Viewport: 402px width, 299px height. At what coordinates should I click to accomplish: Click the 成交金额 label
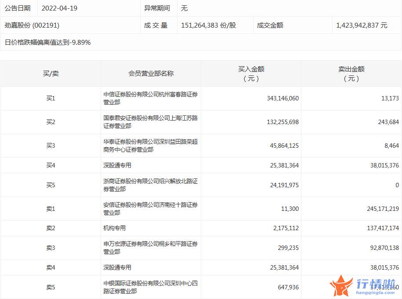coord(270,25)
